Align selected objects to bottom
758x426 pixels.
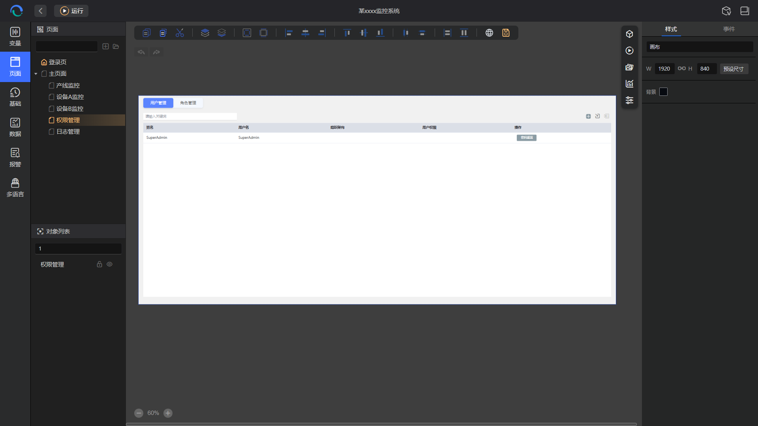380,33
